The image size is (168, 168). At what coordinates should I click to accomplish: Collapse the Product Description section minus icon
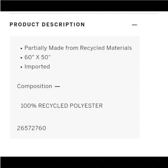click(134, 25)
